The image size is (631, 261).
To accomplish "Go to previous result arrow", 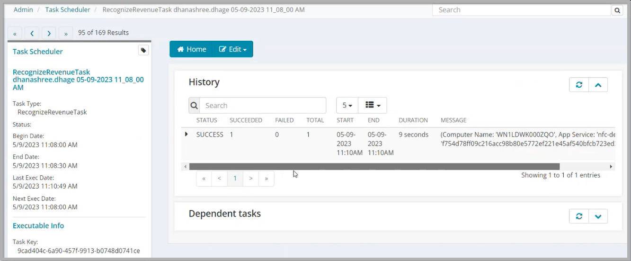I will (x=32, y=34).
